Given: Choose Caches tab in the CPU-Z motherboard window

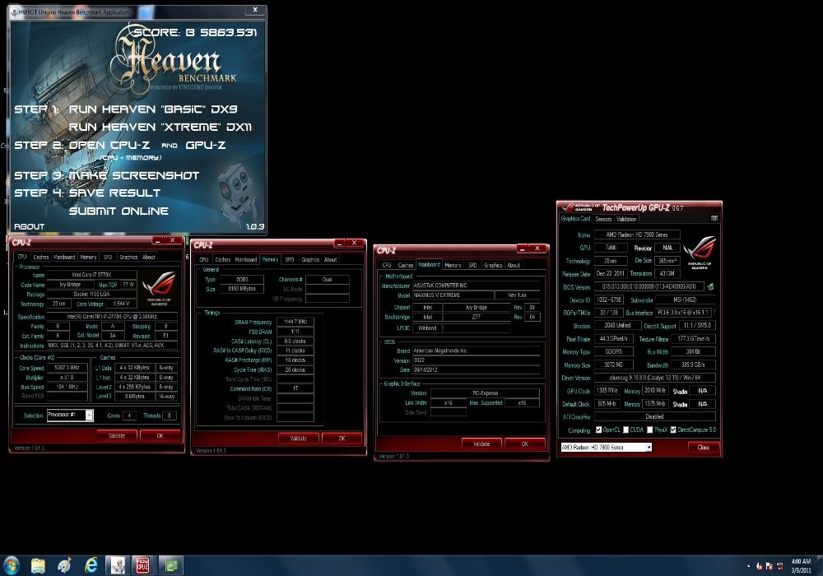Looking at the screenshot, I should point(406,266).
